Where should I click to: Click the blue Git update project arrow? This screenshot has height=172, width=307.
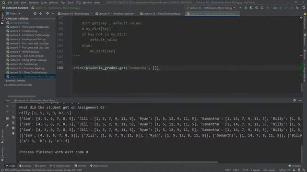pyautogui.click(x=281, y=8)
